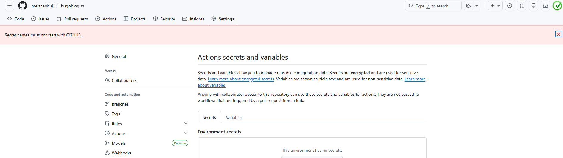Screen dimensions: 563x158
Task: Expand the Copilot dropdown arrow
Action: (477, 6)
